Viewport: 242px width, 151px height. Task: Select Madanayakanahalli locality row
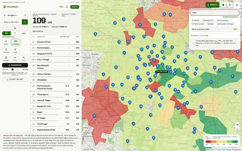(x=56, y=130)
